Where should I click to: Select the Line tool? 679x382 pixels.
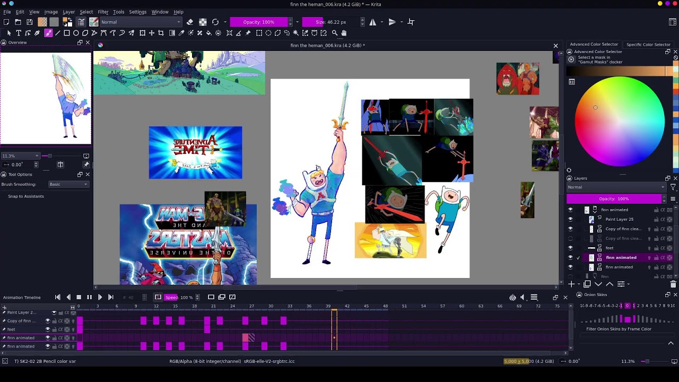point(57,33)
